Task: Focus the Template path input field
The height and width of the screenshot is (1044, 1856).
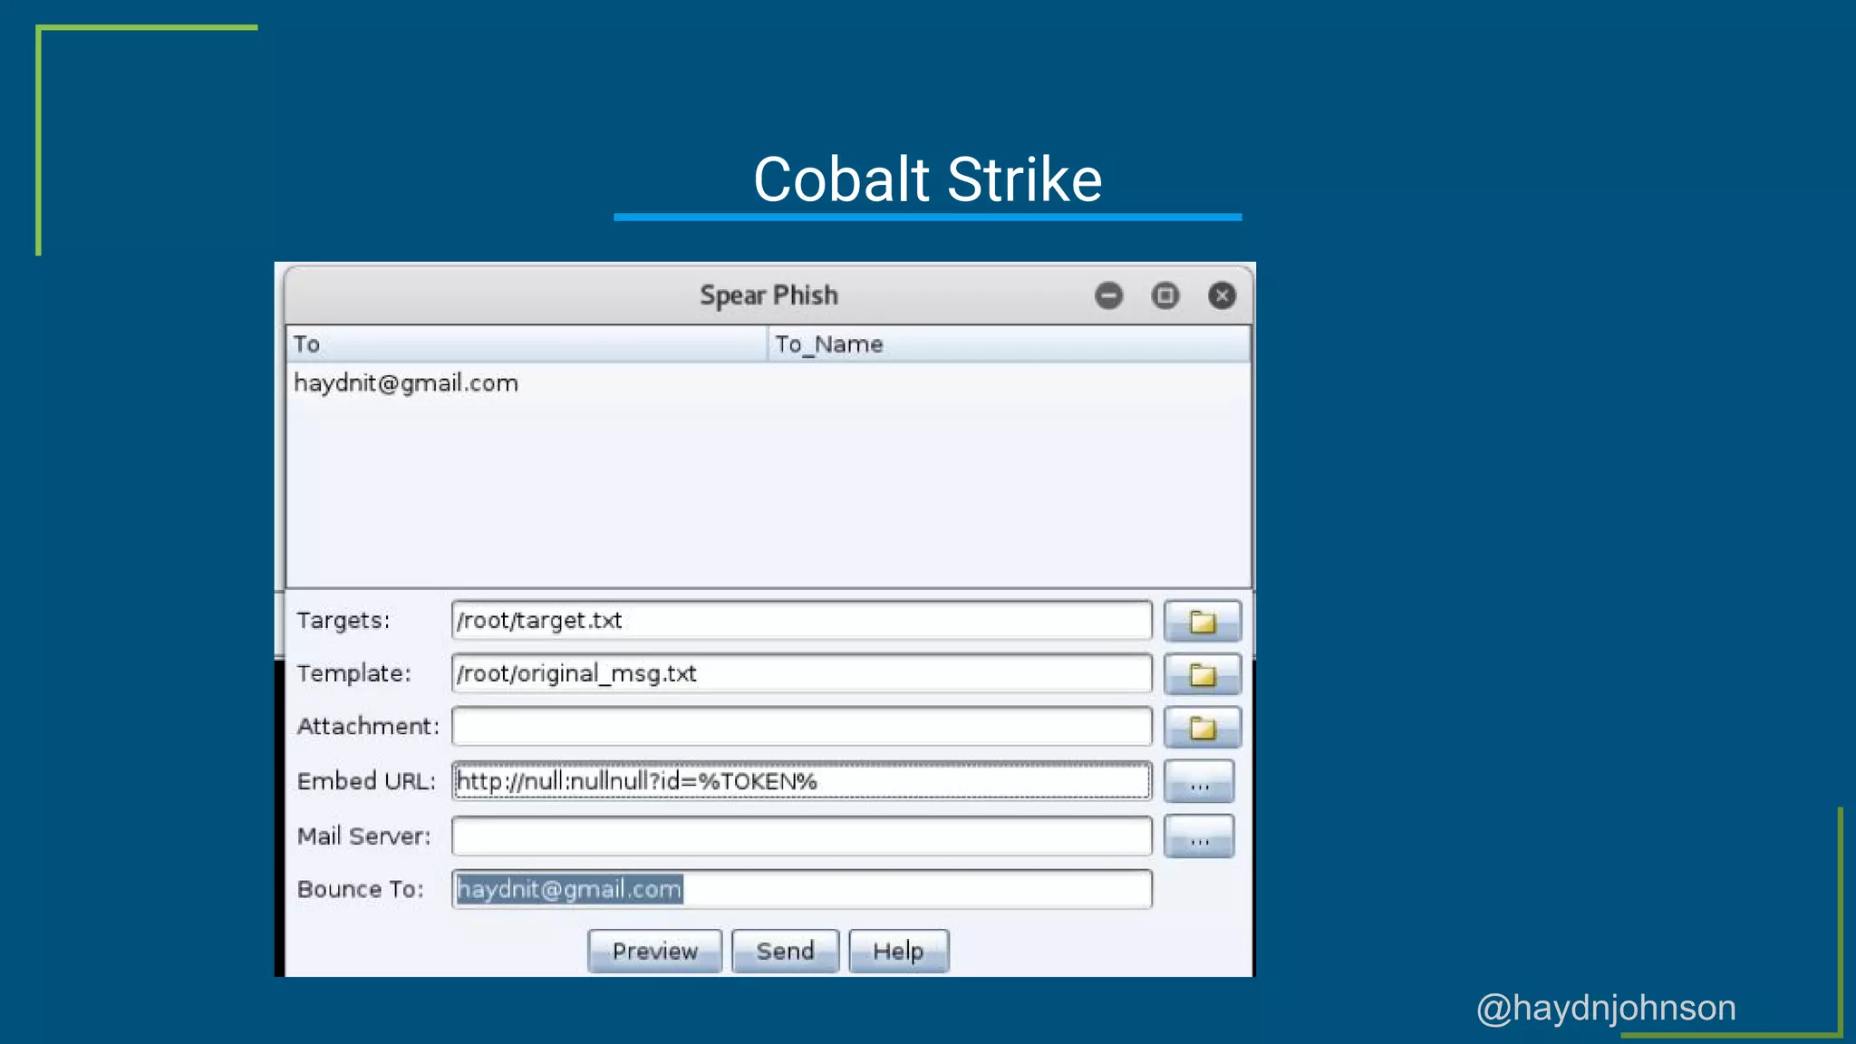Action: coord(802,674)
